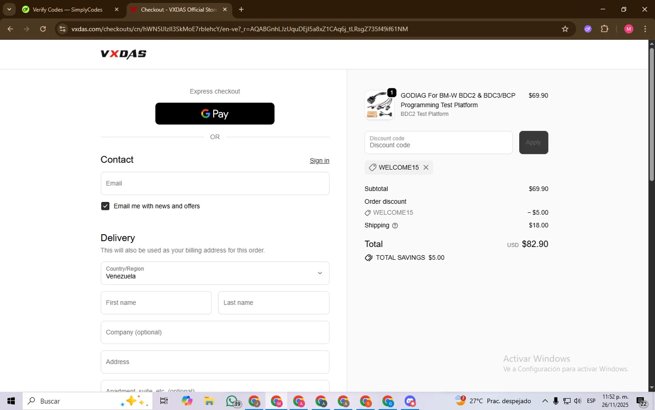Image resolution: width=655 pixels, height=410 pixels.
Task: Open the tab search dropdown
Action: pos(9,10)
